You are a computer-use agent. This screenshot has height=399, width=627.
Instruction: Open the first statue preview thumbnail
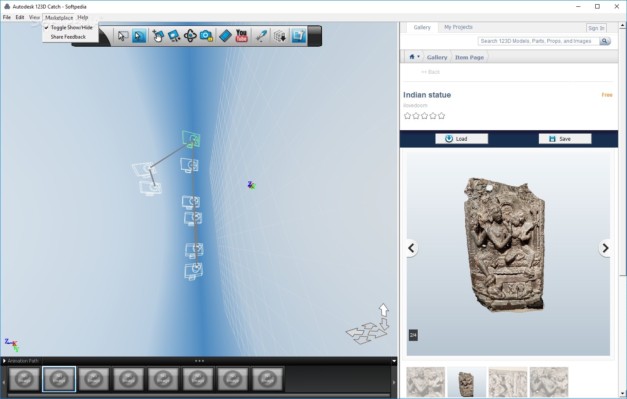426,382
